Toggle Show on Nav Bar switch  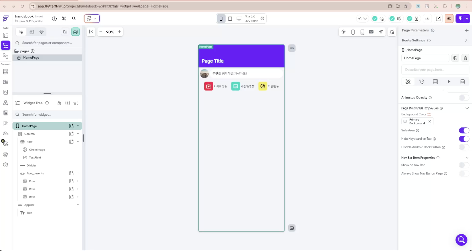(464, 165)
